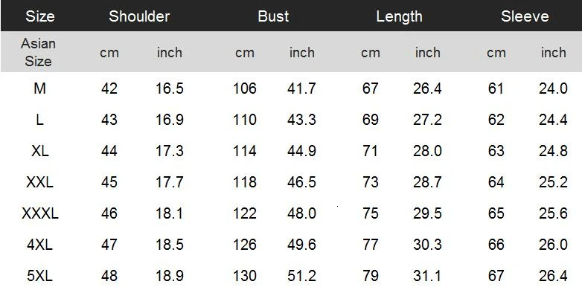Select the XL size row label

pos(39,151)
